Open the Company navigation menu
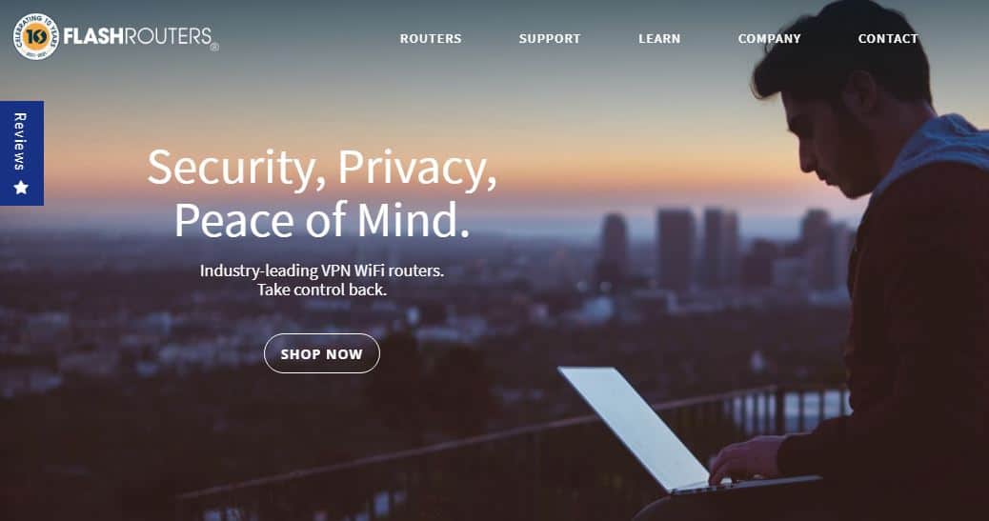 click(x=770, y=38)
